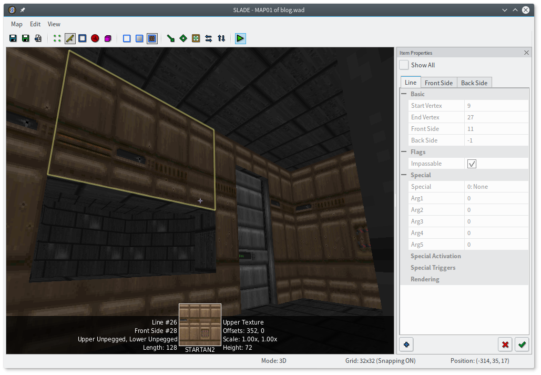Select the Lines mode toolbar icon
541x375 pixels.
pos(70,38)
